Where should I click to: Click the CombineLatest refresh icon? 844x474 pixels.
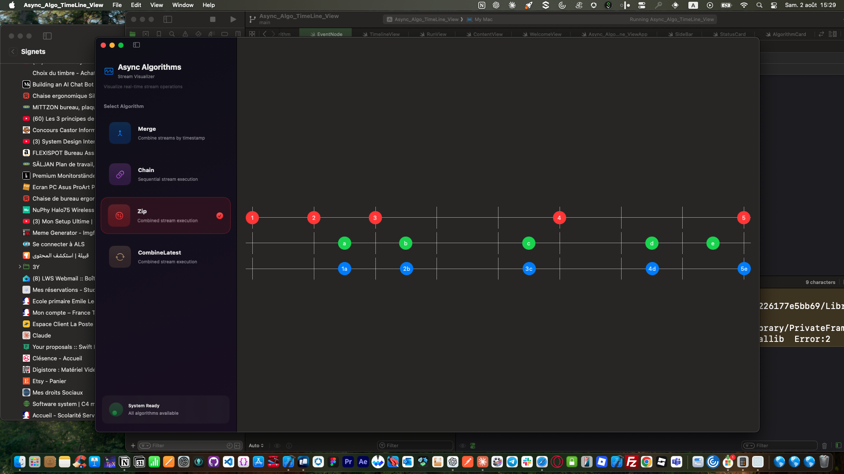tap(120, 257)
